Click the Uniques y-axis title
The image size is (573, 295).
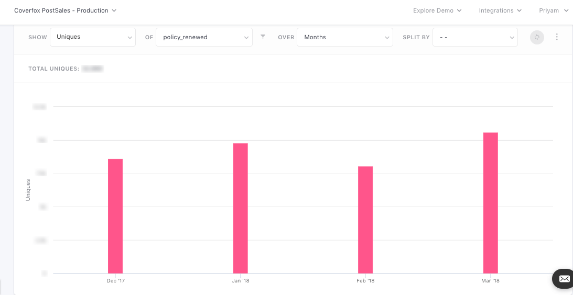point(28,190)
